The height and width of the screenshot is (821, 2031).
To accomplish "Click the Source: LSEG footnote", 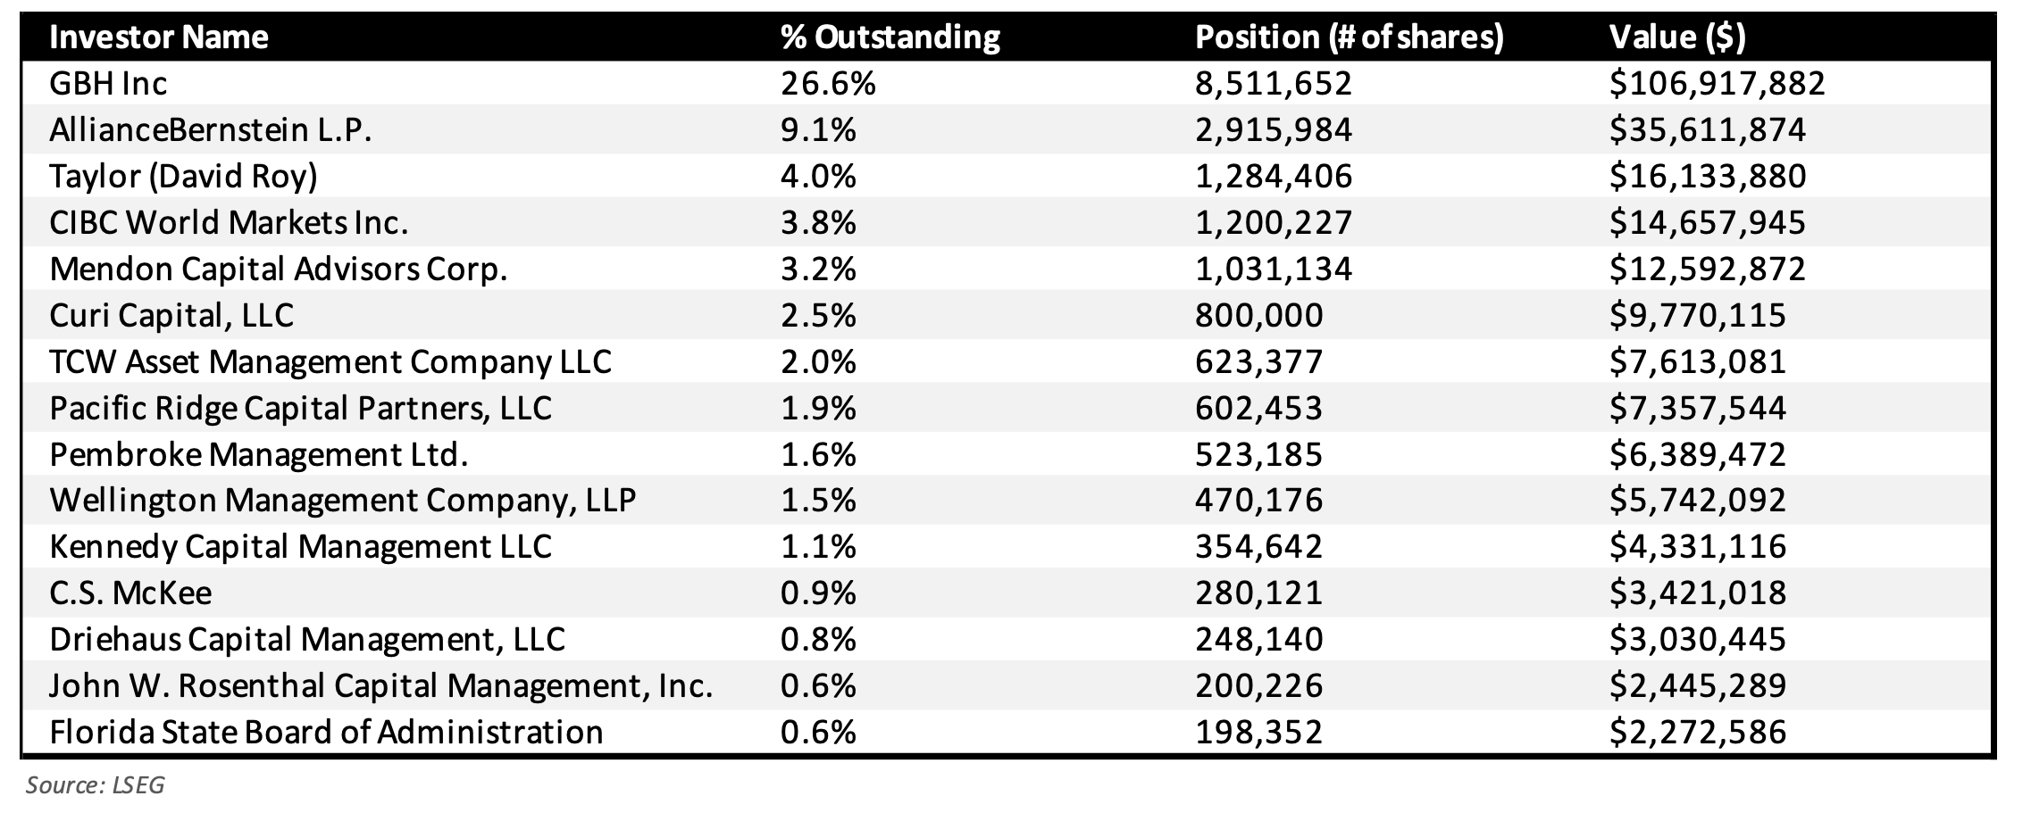I will 95,785.
